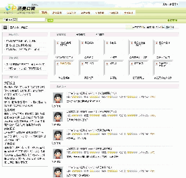186x178 pixels.
Task: Click the green search button
Action: (50, 20)
